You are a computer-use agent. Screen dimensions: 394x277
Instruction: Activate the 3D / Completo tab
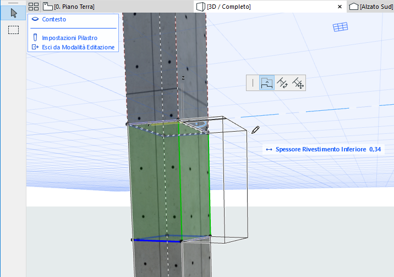click(x=228, y=7)
